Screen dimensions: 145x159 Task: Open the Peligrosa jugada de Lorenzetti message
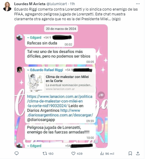click(x=60, y=132)
